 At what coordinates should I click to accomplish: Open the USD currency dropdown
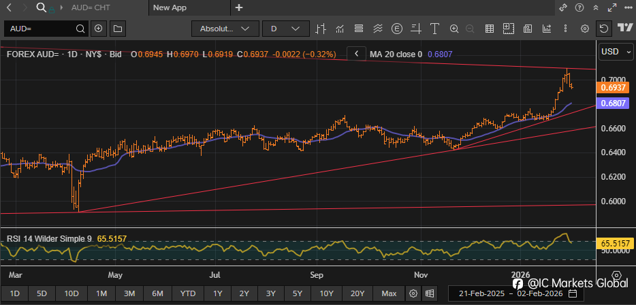click(615, 52)
